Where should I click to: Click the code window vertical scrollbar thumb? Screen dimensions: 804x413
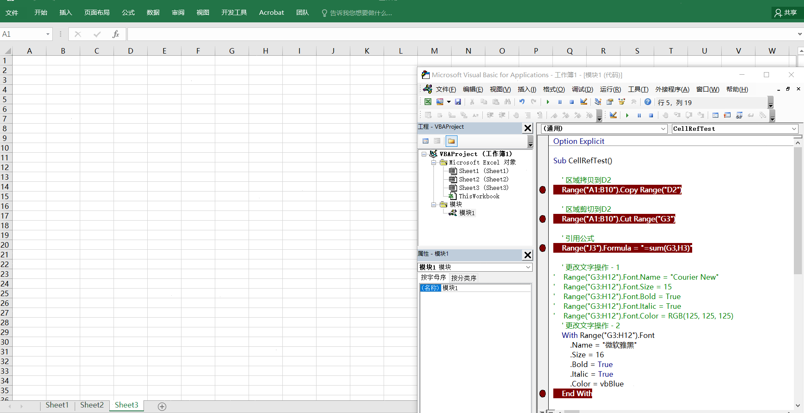tap(798, 211)
